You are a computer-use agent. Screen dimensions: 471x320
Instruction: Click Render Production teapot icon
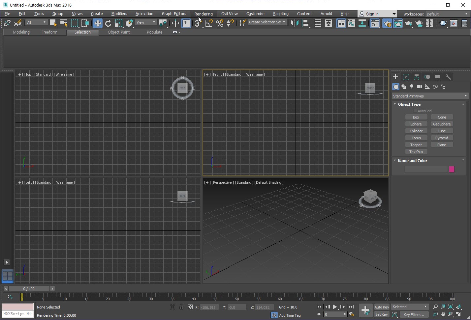[408, 23]
